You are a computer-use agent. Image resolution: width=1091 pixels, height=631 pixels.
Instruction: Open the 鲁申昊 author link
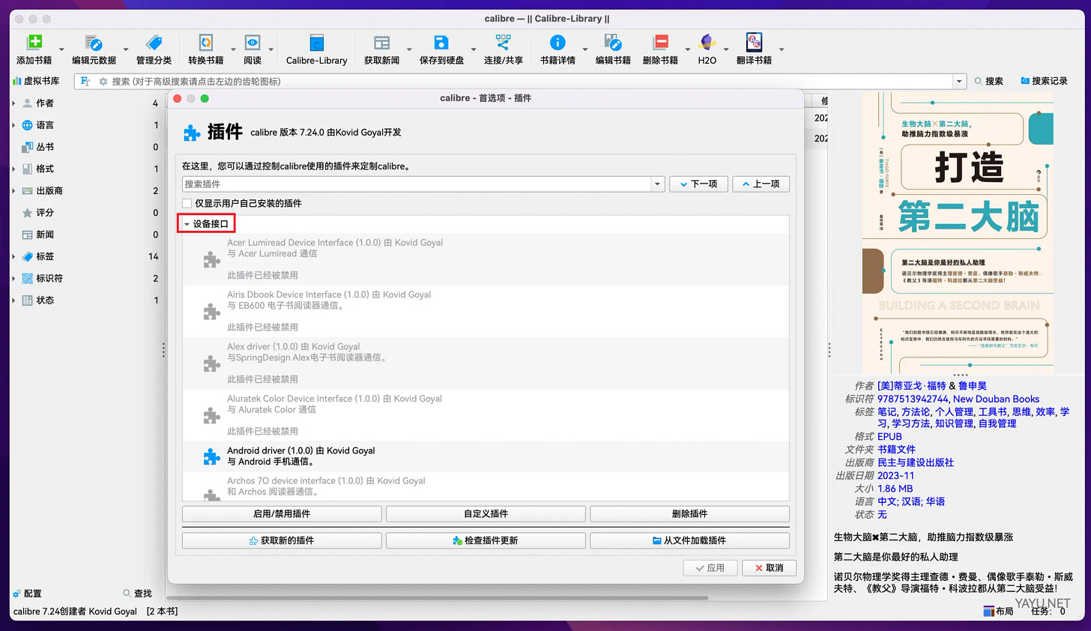(973, 386)
